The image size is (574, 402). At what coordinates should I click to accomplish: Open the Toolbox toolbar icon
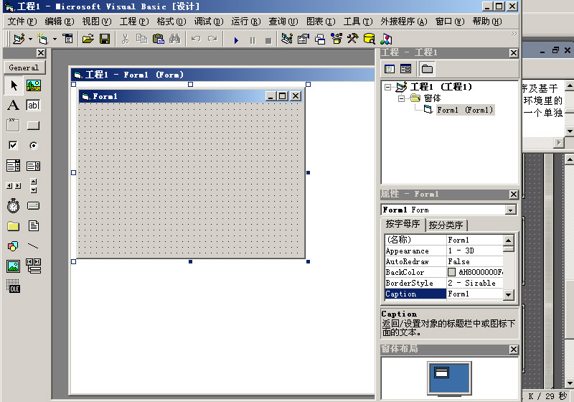(x=353, y=39)
